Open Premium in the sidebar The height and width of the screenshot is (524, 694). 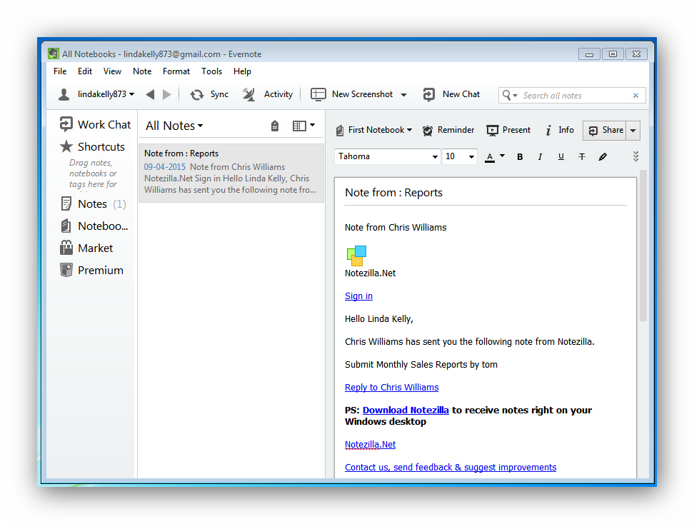[91, 271]
